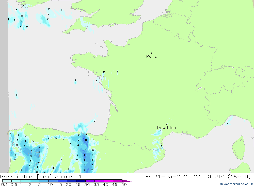Select the 10 mm blue legend swatch
Screen dimensions: 254x186
point(53,181)
